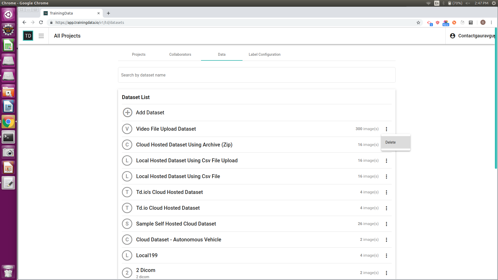Click the hamburger menu icon
The image size is (498, 280).
tap(41, 36)
